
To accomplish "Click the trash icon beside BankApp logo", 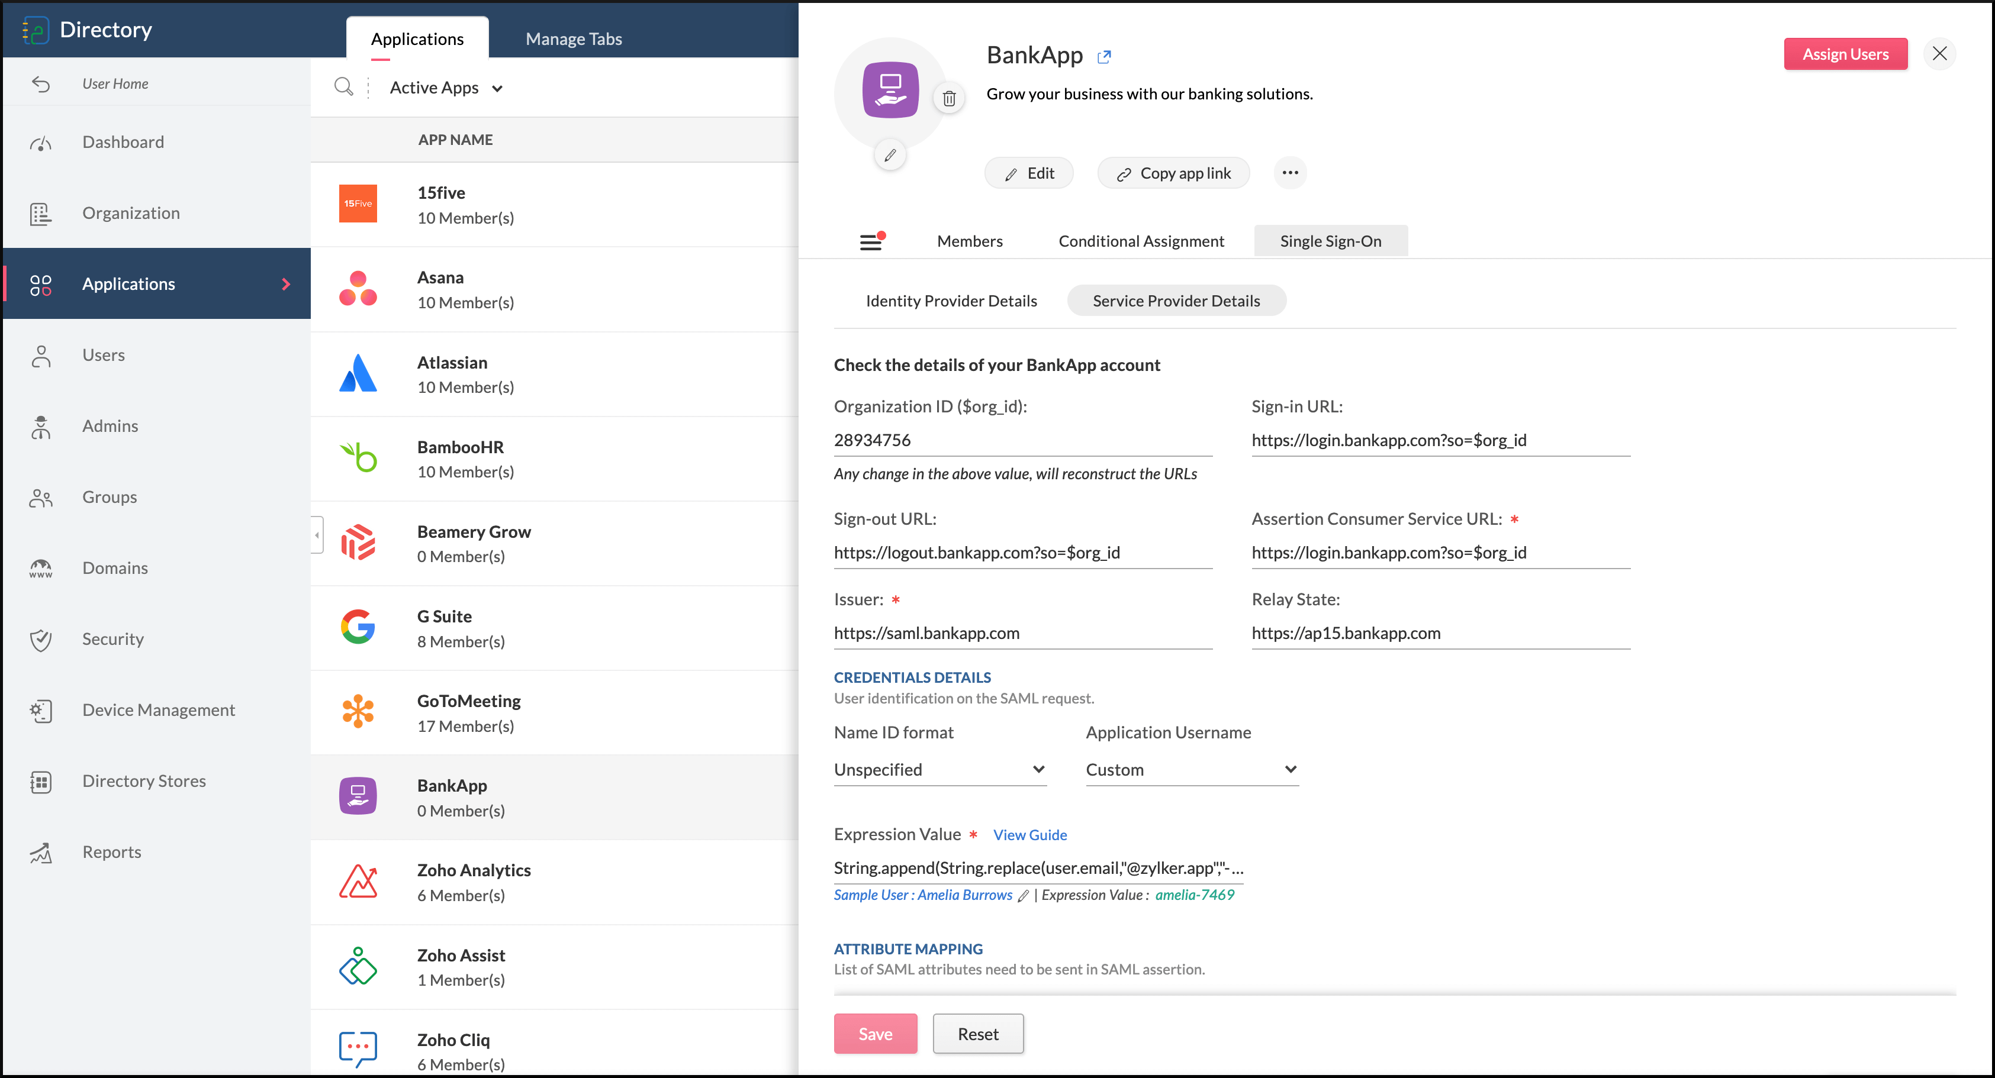I will [x=949, y=98].
